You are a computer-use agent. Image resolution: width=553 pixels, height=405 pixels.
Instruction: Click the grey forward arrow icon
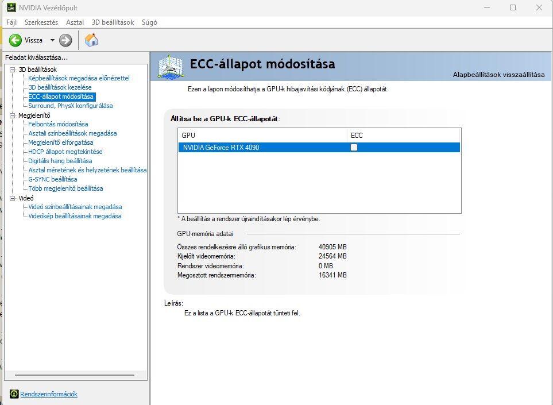tap(65, 40)
